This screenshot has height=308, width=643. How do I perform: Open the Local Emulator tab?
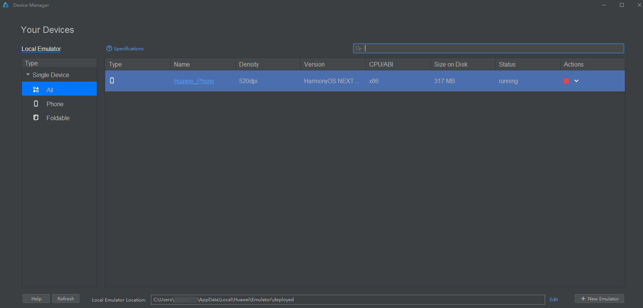coord(41,49)
